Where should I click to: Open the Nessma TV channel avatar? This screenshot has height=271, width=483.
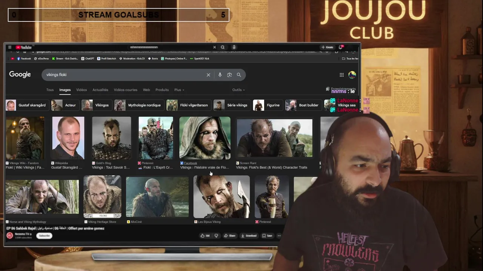click(10, 236)
